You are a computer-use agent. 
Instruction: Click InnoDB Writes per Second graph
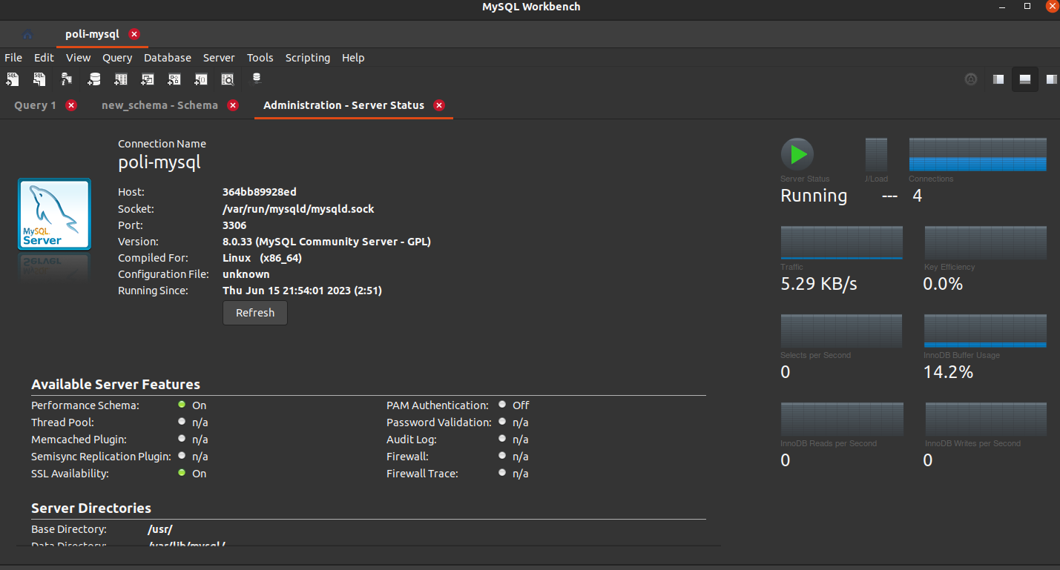tap(985, 419)
